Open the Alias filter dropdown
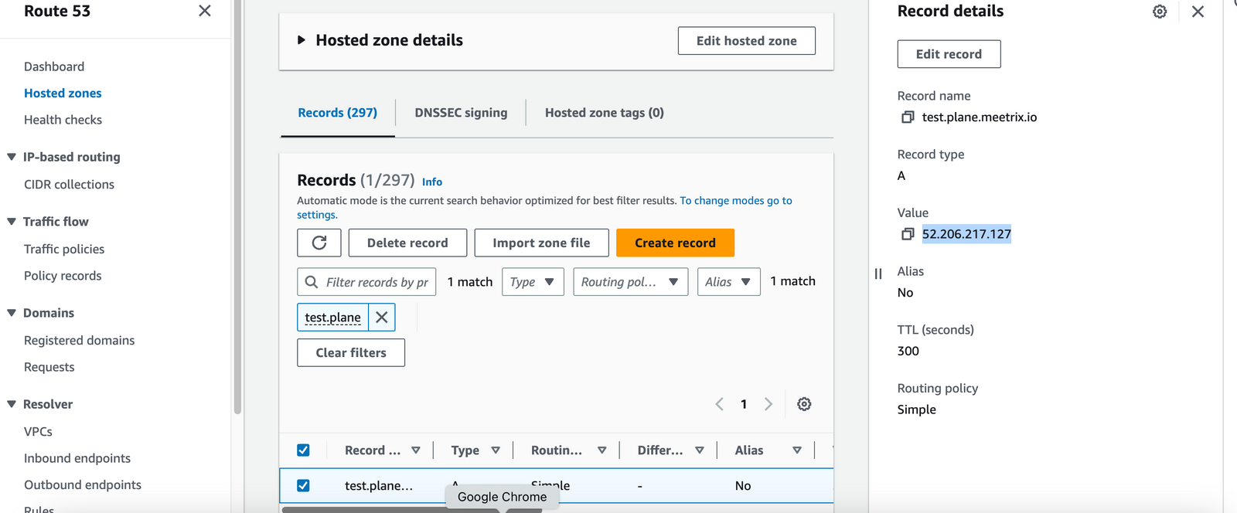 (728, 282)
